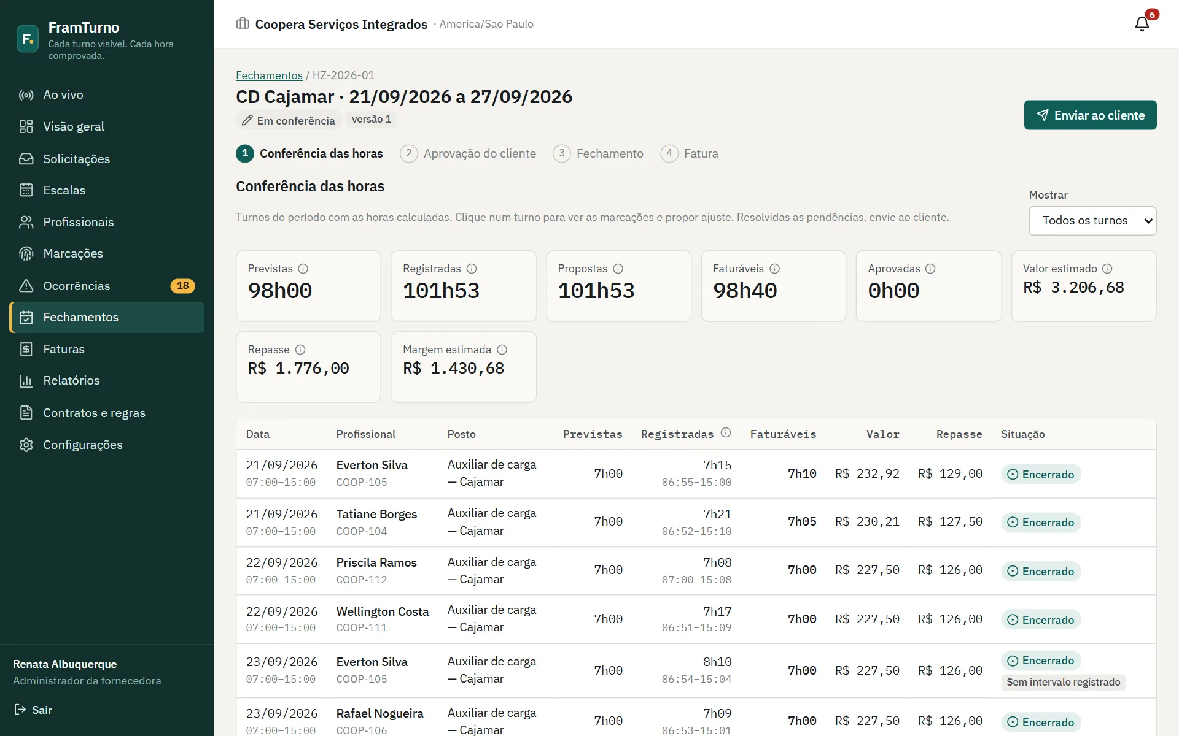Click 'Sem intervalo registrado' tag
The image size is (1179, 736).
1063,682
